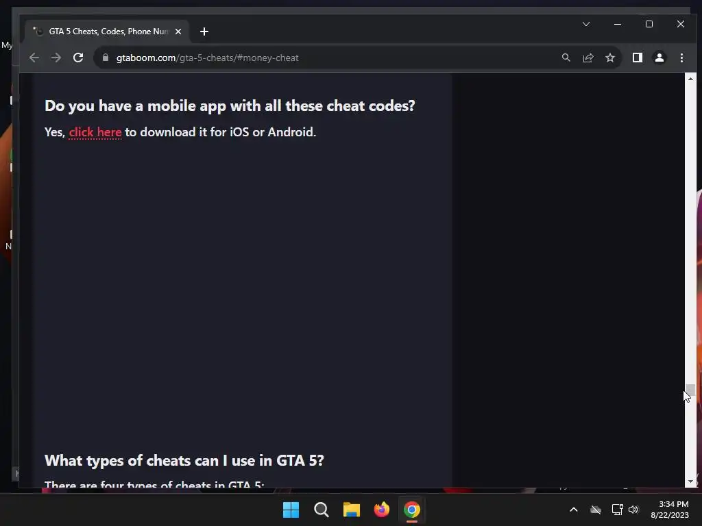The height and width of the screenshot is (526, 702).
Task: Open Chrome side panel
Action: [637, 58]
